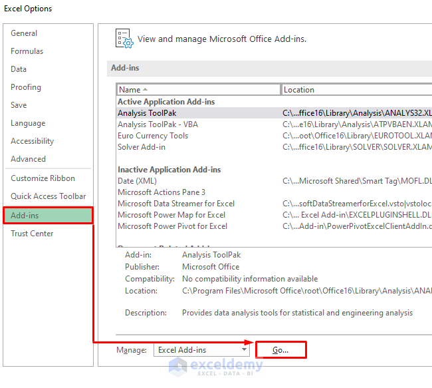Open Language settings

(28, 123)
